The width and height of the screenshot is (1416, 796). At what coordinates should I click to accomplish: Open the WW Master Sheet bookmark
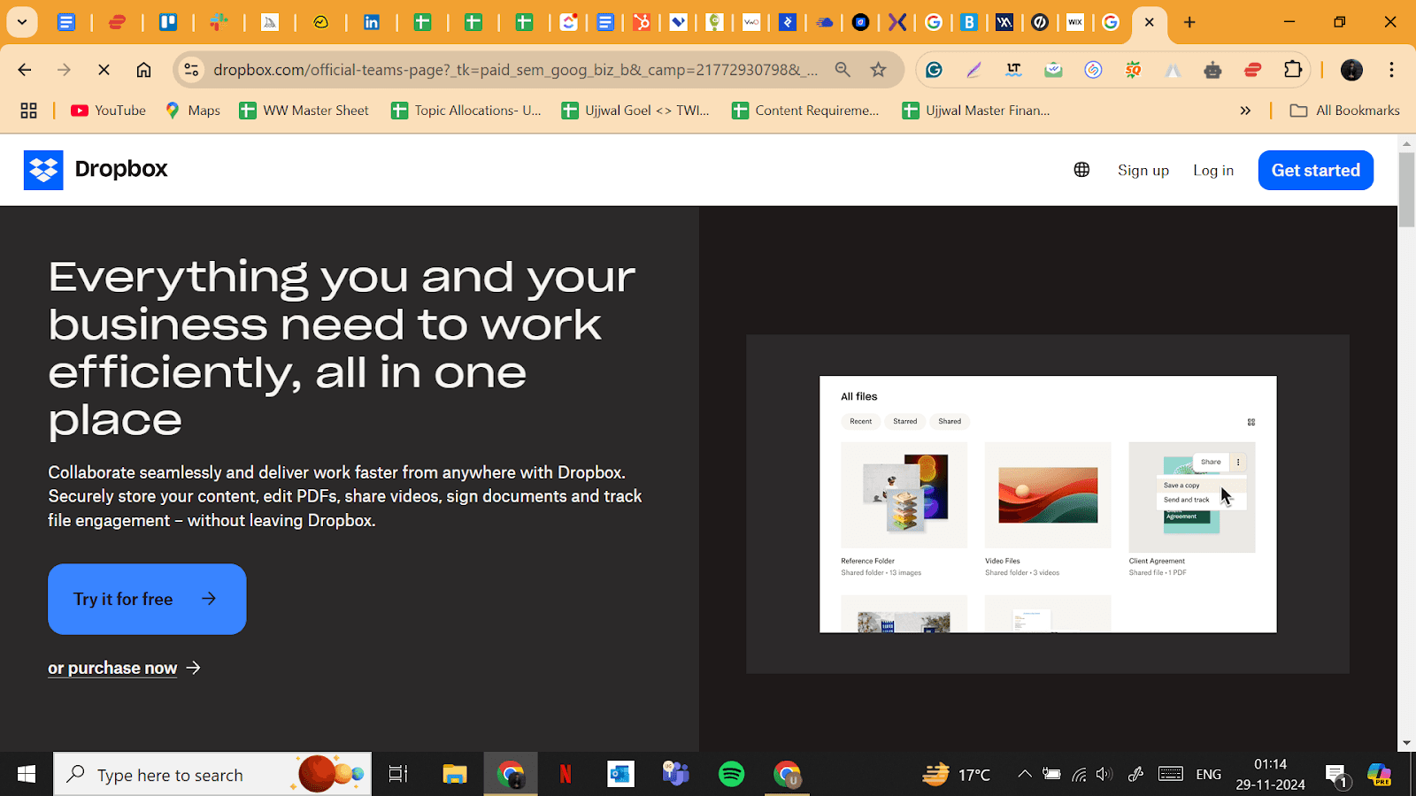point(304,111)
